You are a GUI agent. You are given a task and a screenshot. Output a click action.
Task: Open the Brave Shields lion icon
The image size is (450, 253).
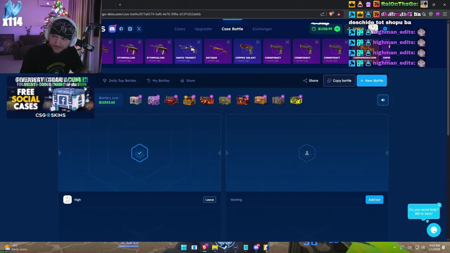(x=331, y=14)
